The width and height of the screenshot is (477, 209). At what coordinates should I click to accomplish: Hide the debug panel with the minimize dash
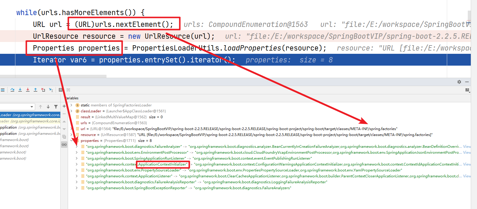tap(467, 82)
